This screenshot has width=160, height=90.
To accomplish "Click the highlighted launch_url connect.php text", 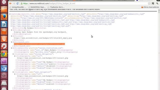I will pos(39,44).
